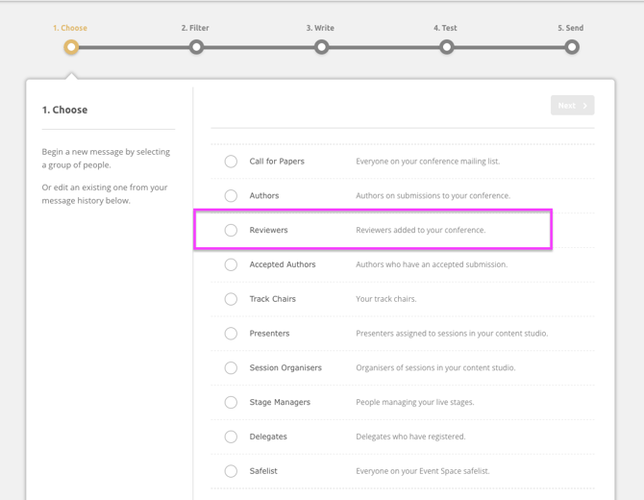Jump to step 5 Send circle

pos(572,47)
